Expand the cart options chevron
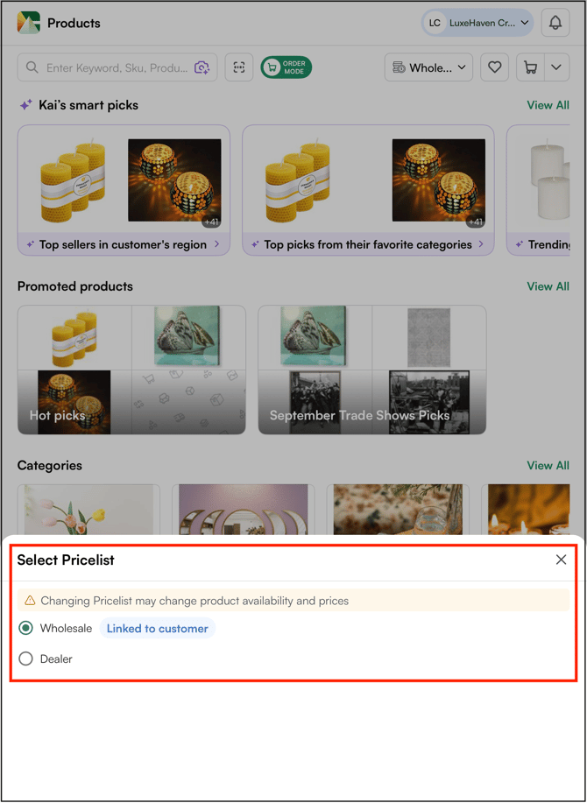The width and height of the screenshot is (587, 803). click(556, 67)
